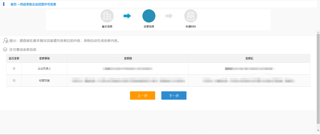Select the 变更前 column header

(x=128, y=58)
